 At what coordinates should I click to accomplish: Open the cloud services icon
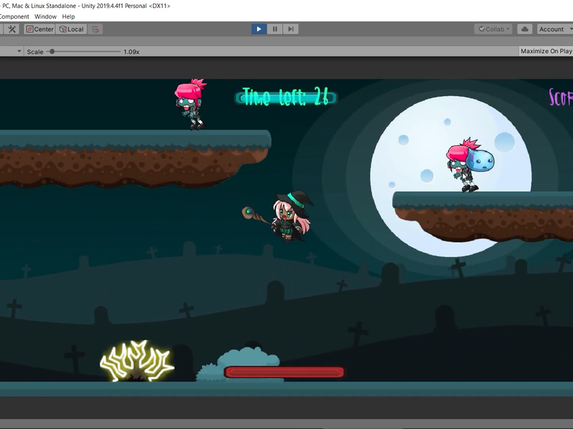[x=525, y=29]
